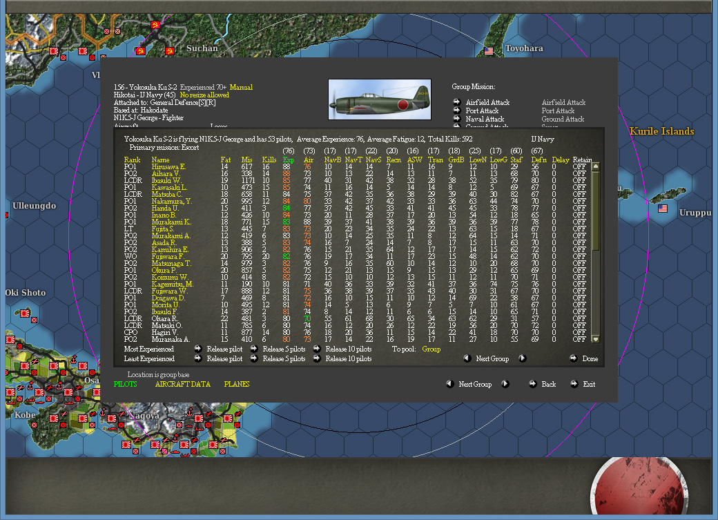Select the Port Attack mission arrow
718x520 pixels.
pos(456,110)
